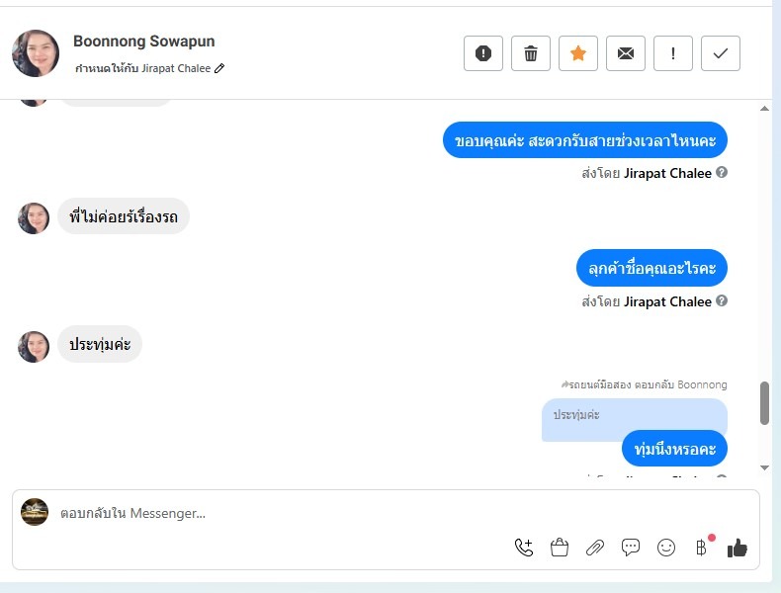Click scrollbar up arrow in chat
This screenshot has height=593, width=781.
click(764, 109)
